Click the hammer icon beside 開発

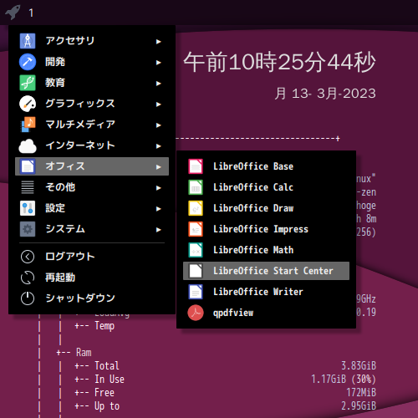28,62
